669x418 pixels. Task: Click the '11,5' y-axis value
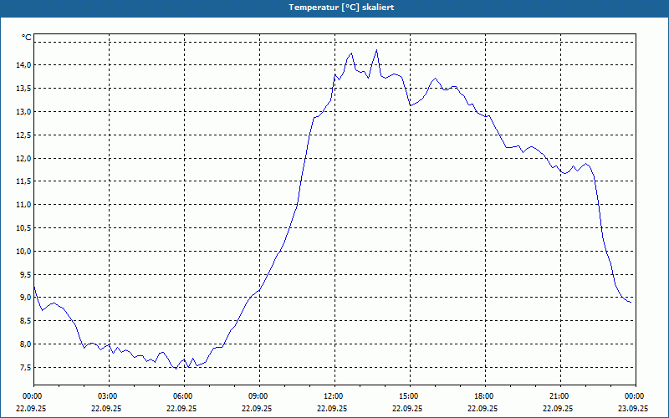pyautogui.click(x=24, y=181)
